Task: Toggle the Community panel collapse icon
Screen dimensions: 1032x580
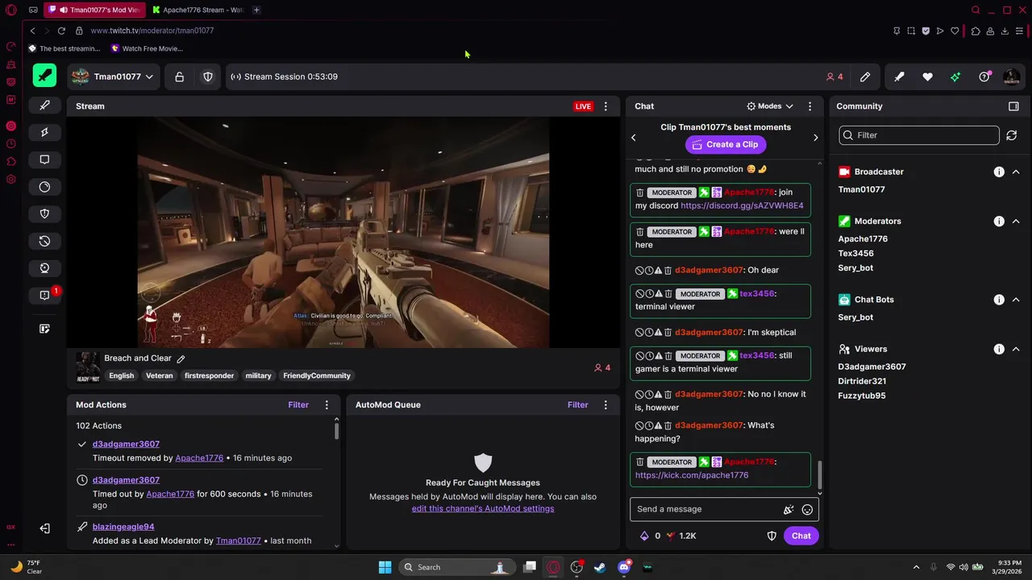Action: (x=1013, y=106)
